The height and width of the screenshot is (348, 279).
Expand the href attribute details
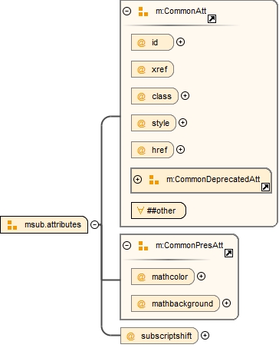coord(180,150)
